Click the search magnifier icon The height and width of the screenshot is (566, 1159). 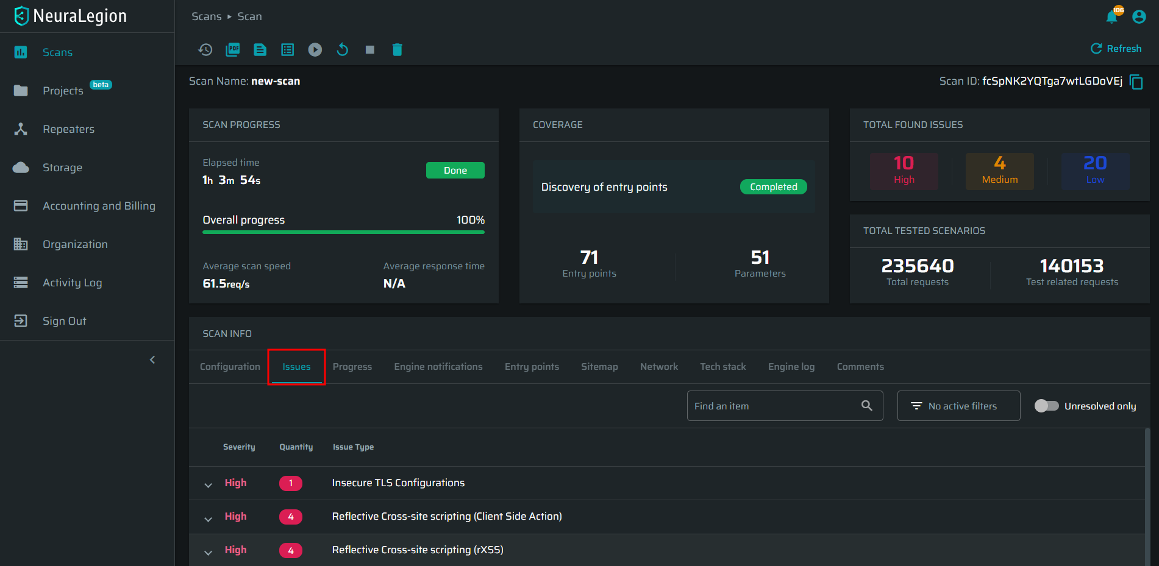coord(867,406)
